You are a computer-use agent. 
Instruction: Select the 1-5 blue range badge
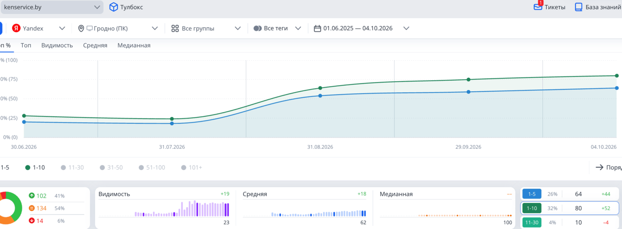[532, 194]
